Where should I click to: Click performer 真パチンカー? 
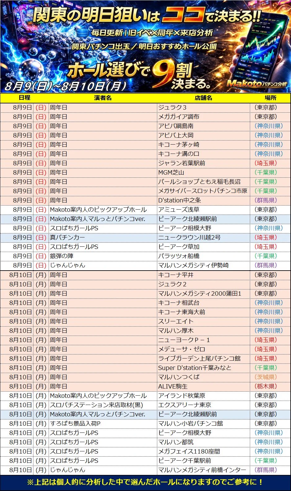pos(67,237)
